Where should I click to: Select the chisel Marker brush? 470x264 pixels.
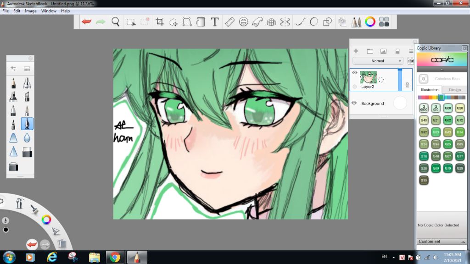pos(13,97)
